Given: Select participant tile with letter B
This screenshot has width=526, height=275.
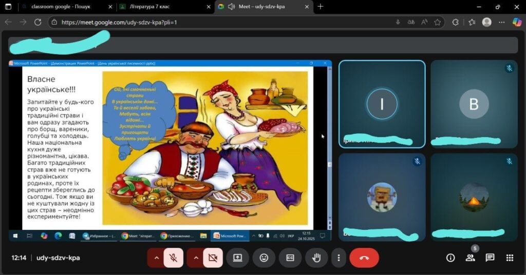Looking at the screenshot, I should click(x=474, y=104).
